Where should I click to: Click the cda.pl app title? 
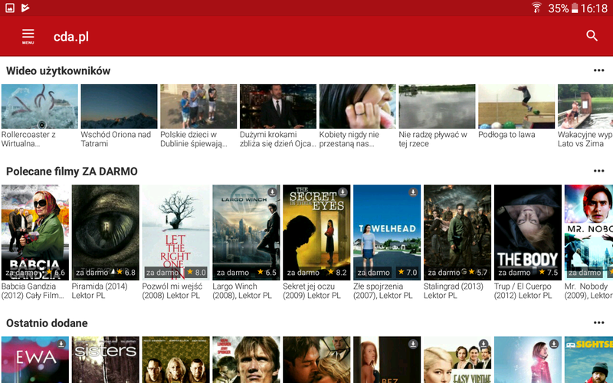71,36
